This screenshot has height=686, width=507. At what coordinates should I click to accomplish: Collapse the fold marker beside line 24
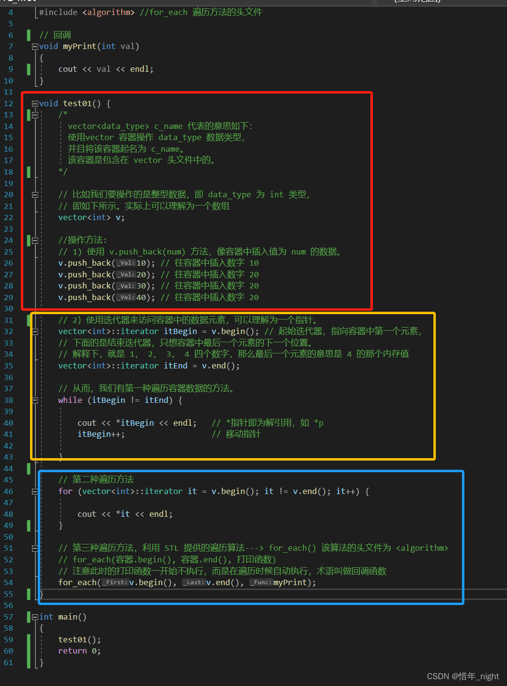coord(34,240)
